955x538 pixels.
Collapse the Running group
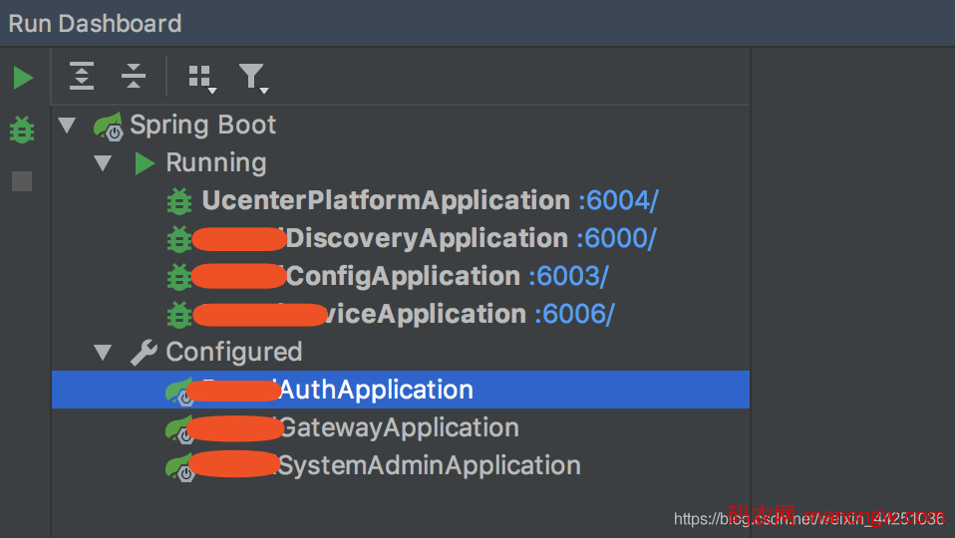click(x=103, y=163)
